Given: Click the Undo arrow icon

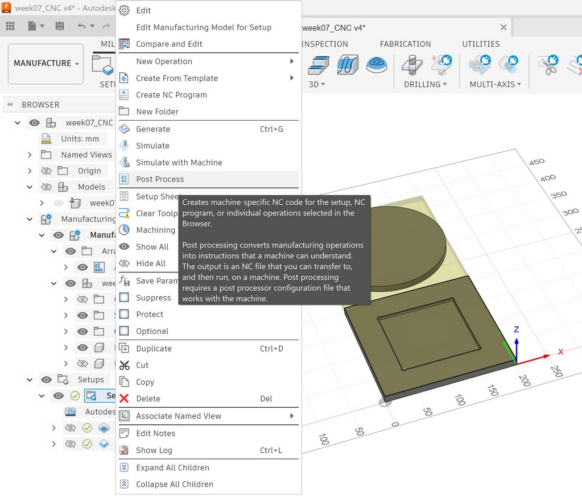Looking at the screenshot, I should tap(82, 26).
